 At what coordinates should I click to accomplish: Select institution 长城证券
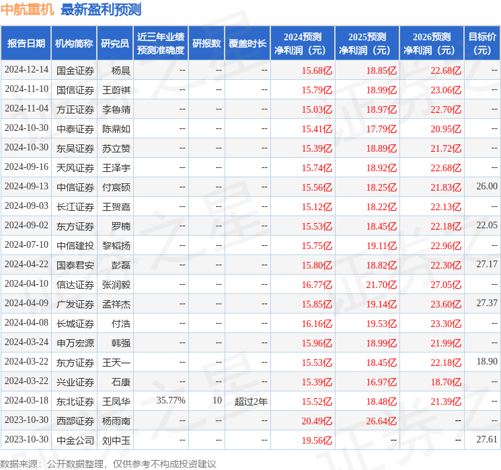75,324
